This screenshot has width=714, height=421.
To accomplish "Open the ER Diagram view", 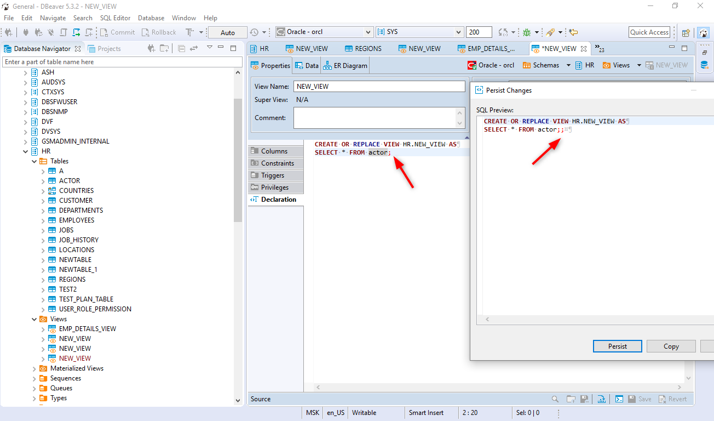I will pos(344,65).
